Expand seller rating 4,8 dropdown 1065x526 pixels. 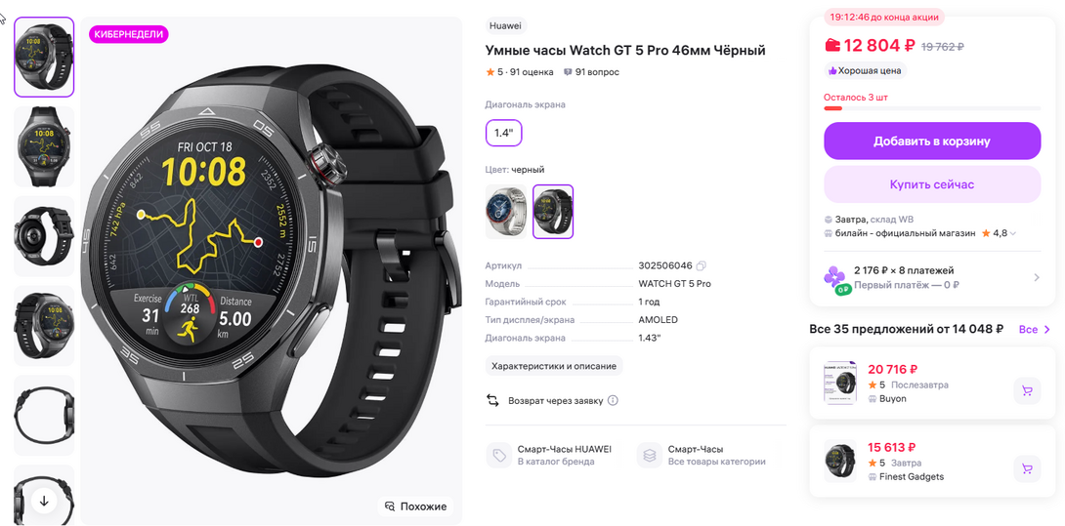coord(1012,233)
